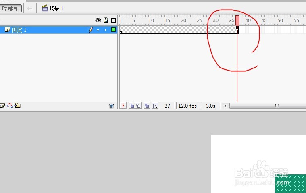Screen dimensions: 306x193
Task: Click the insert layer icon
Action: (2, 106)
